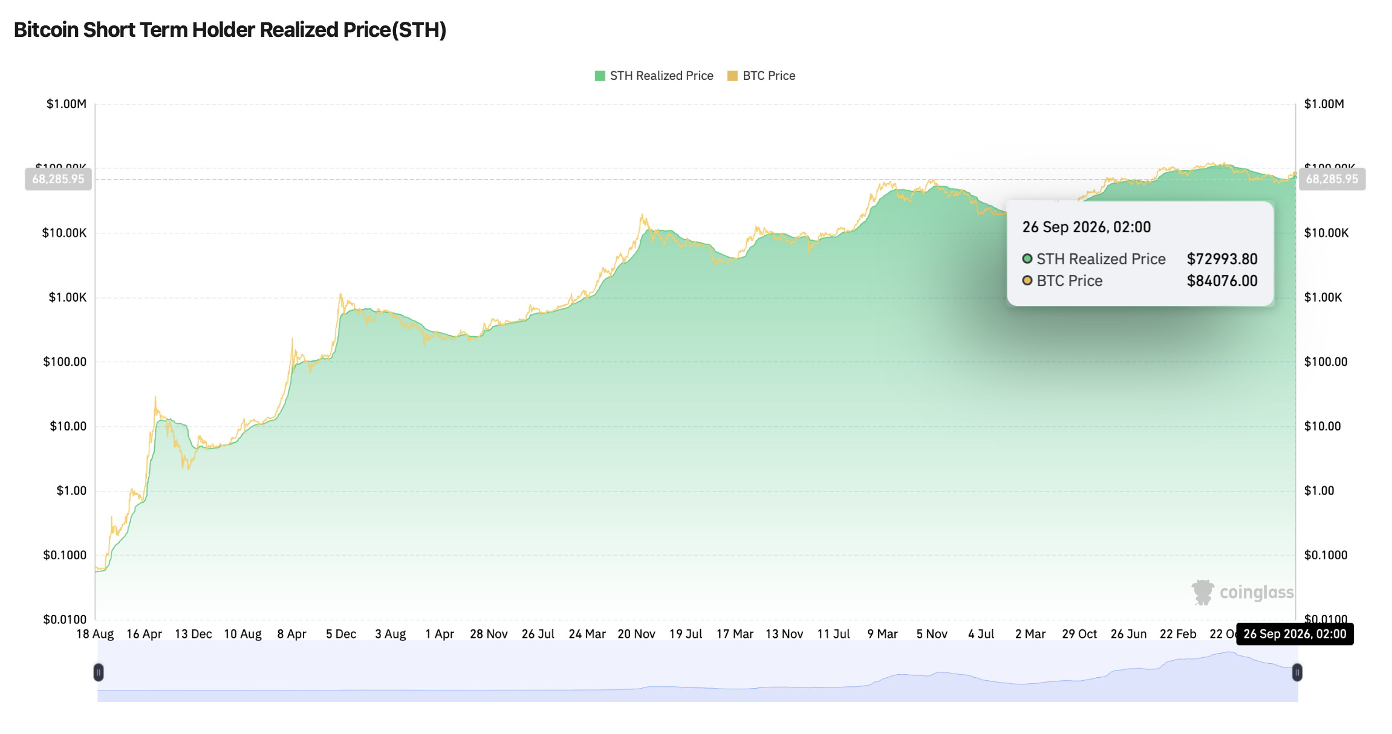
Task: Click the coinglass watermark text
Action: [1257, 593]
